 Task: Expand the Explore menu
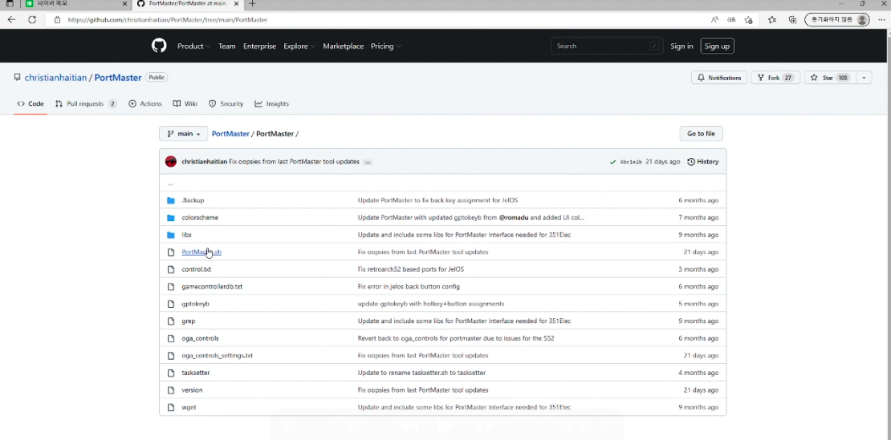tap(299, 46)
